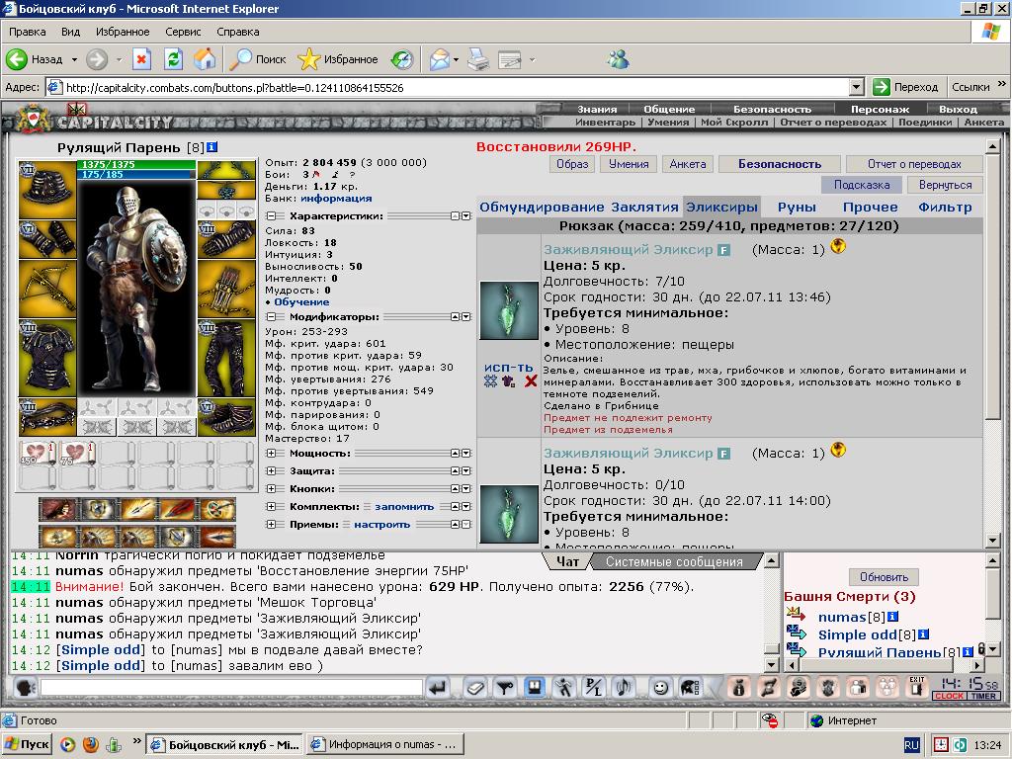Click the chat send arrow icon
1012x759 pixels.
pos(438,688)
